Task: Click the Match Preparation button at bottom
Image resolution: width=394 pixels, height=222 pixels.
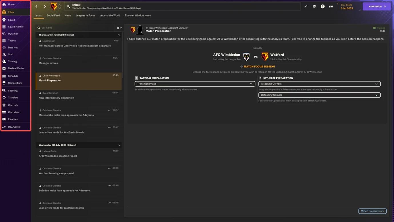Action: 372,211
